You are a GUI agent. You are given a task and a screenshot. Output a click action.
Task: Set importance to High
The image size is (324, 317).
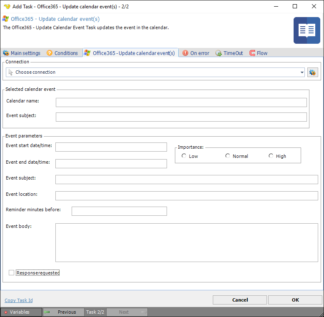click(x=271, y=156)
